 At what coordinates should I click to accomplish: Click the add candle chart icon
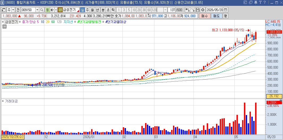[x=188, y=10]
